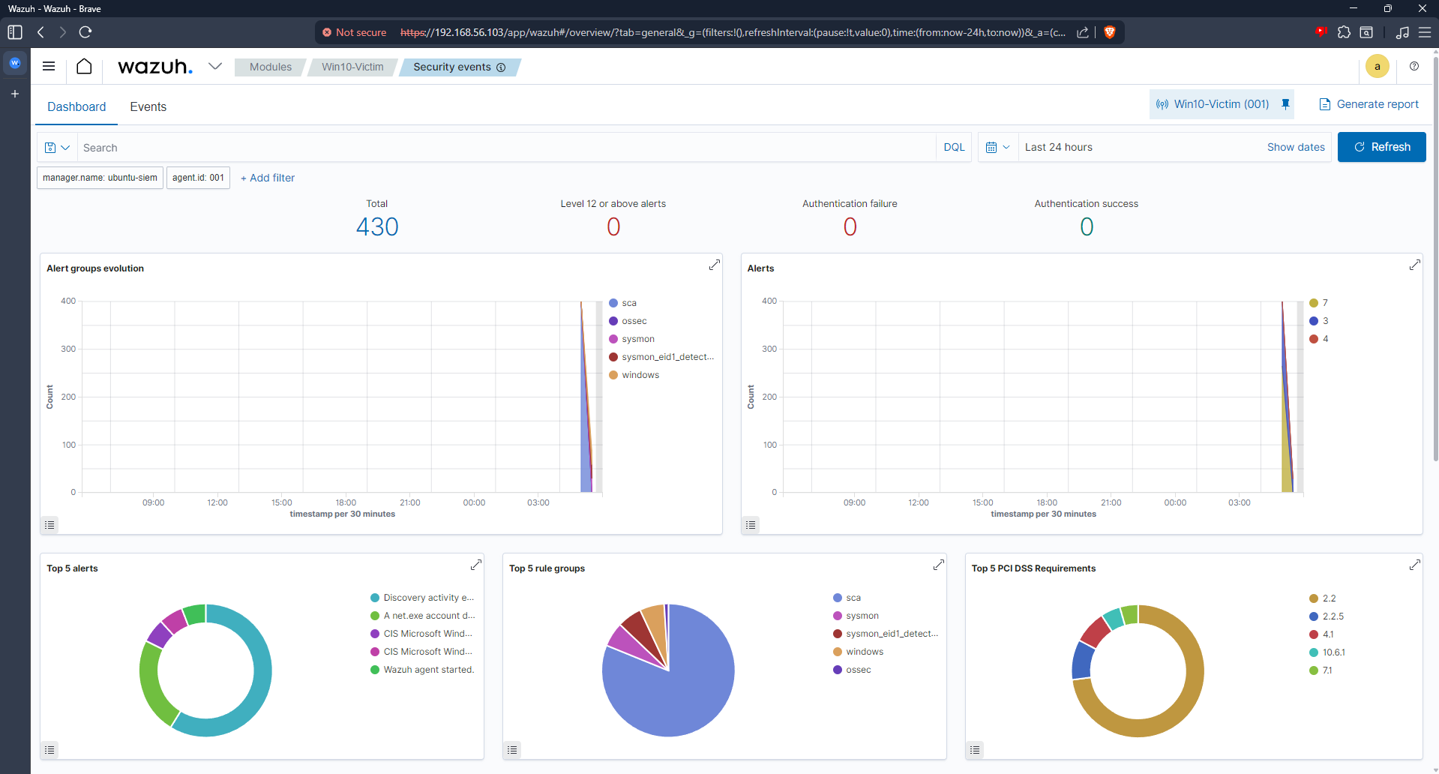Open the Win10-Victim breadcrumb

point(352,67)
